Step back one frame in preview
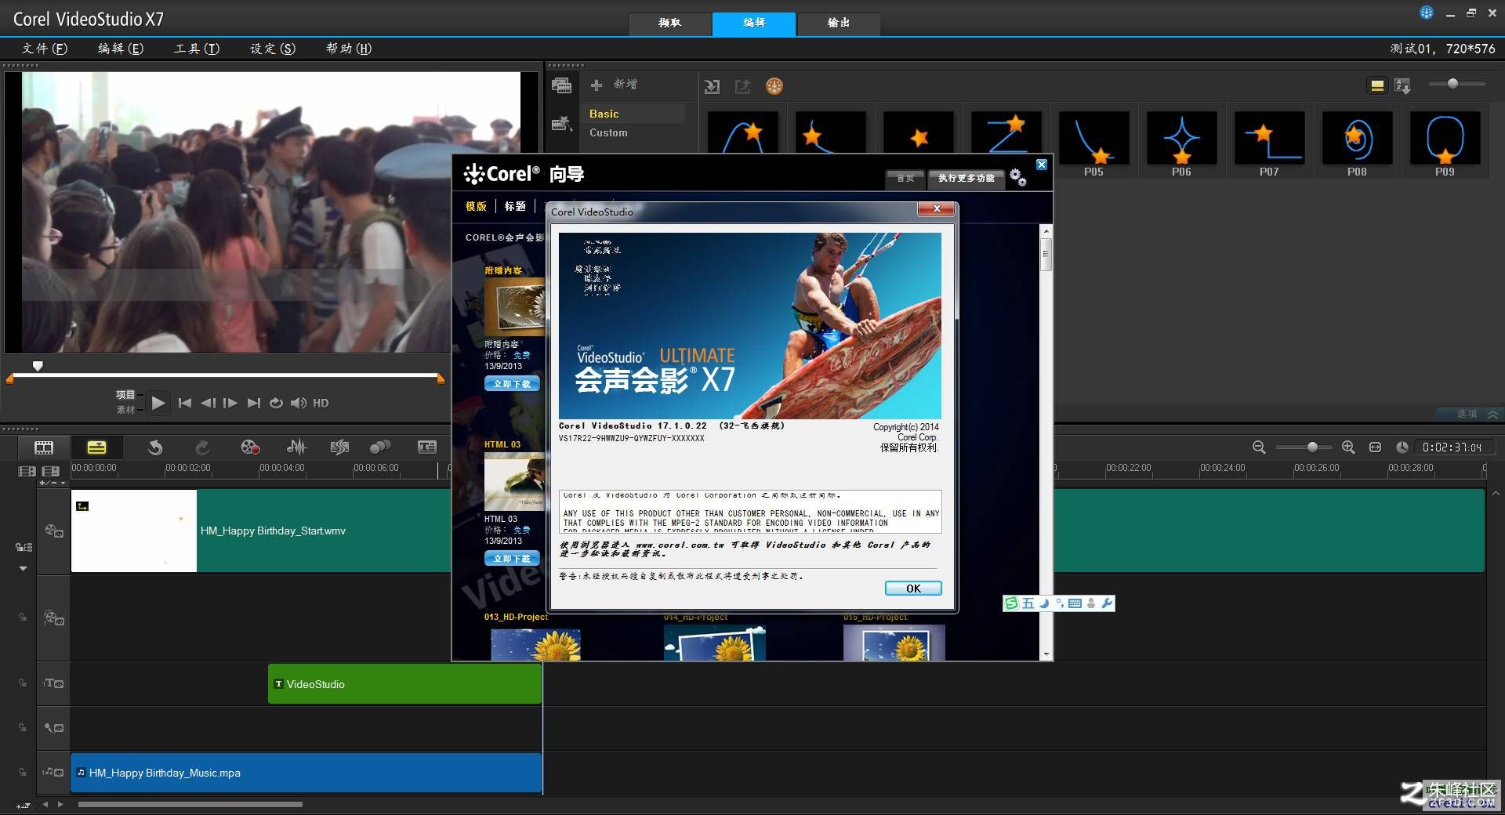 208,403
